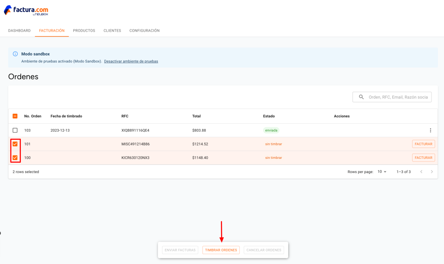Click the 'RFC' column header
The image size is (444, 264).
pyautogui.click(x=125, y=116)
